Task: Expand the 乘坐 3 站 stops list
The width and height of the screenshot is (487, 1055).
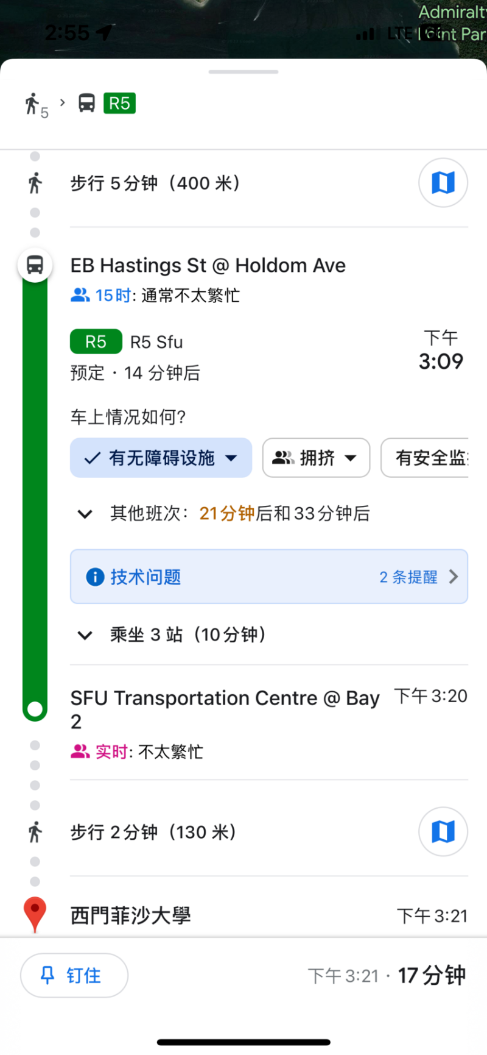Action: click(x=85, y=635)
